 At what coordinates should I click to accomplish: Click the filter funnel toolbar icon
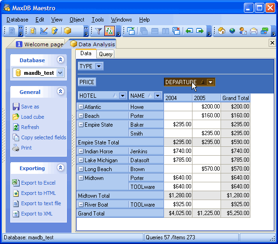click(x=99, y=31)
